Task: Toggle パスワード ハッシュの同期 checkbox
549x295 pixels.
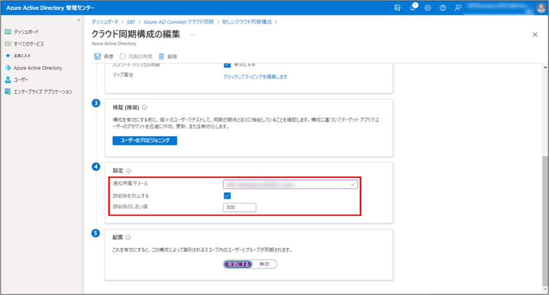Action: tap(227, 65)
